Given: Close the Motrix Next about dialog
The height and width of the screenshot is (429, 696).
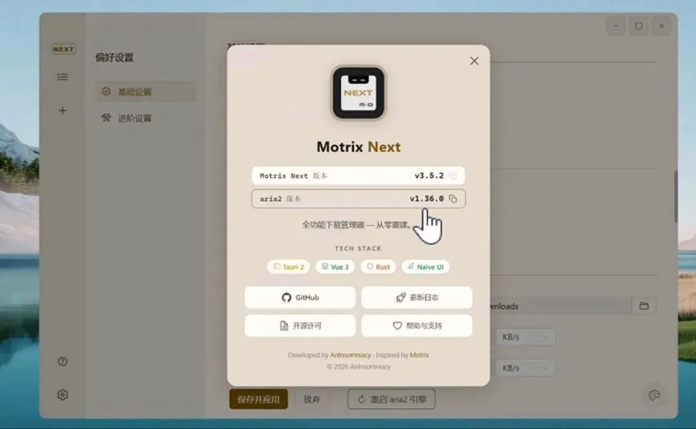Looking at the screenshot, I should pos(474,60).
